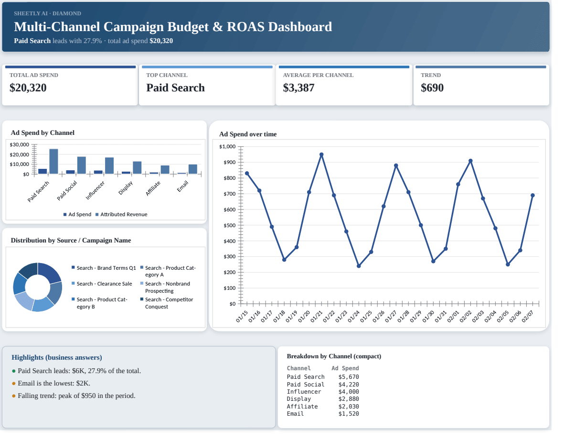Click the Channel column header in breakdown table
The image size is (586, 441).
click(x=299, y=368)
